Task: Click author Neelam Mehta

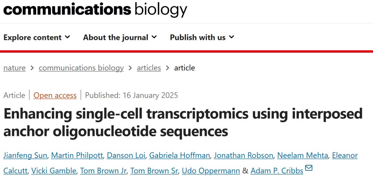Action: (303, 156)
